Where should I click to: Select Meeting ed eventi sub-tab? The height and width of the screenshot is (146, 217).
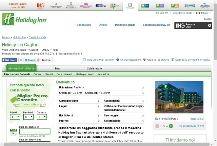pos(85,74)
